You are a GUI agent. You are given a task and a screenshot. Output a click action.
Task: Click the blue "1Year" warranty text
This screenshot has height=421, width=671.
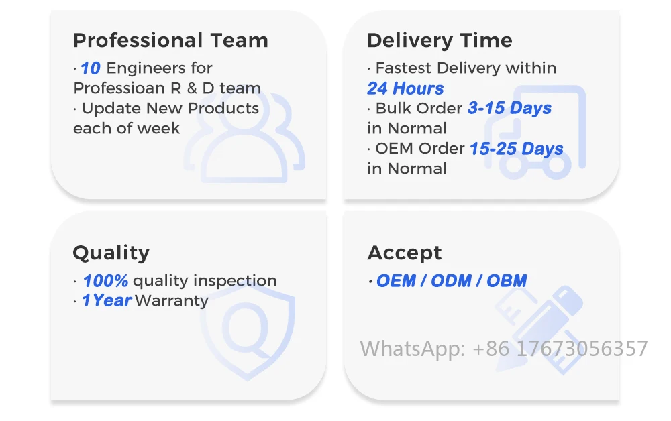click(x=106, y=300)
